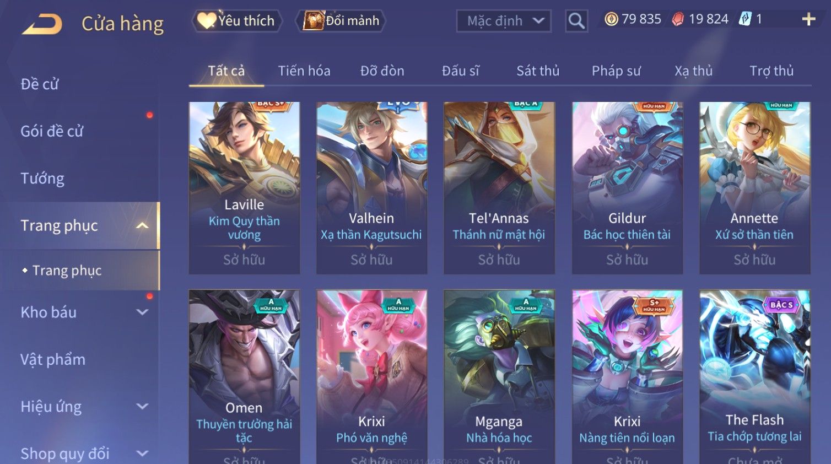Open the Mặc định sort dropdown
The width and height of the screenshot is (831, 464).
pyautogui.click(x=504, y=21)
